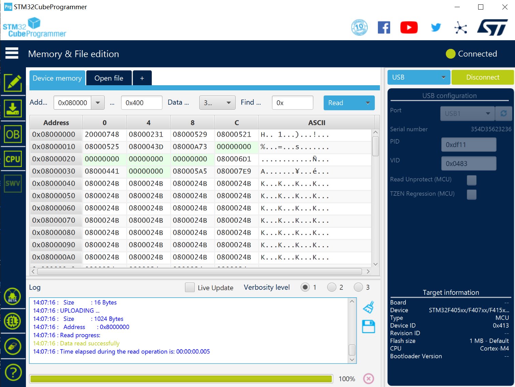Save the log with the floppy icon
515x387 pixels.
368,326
